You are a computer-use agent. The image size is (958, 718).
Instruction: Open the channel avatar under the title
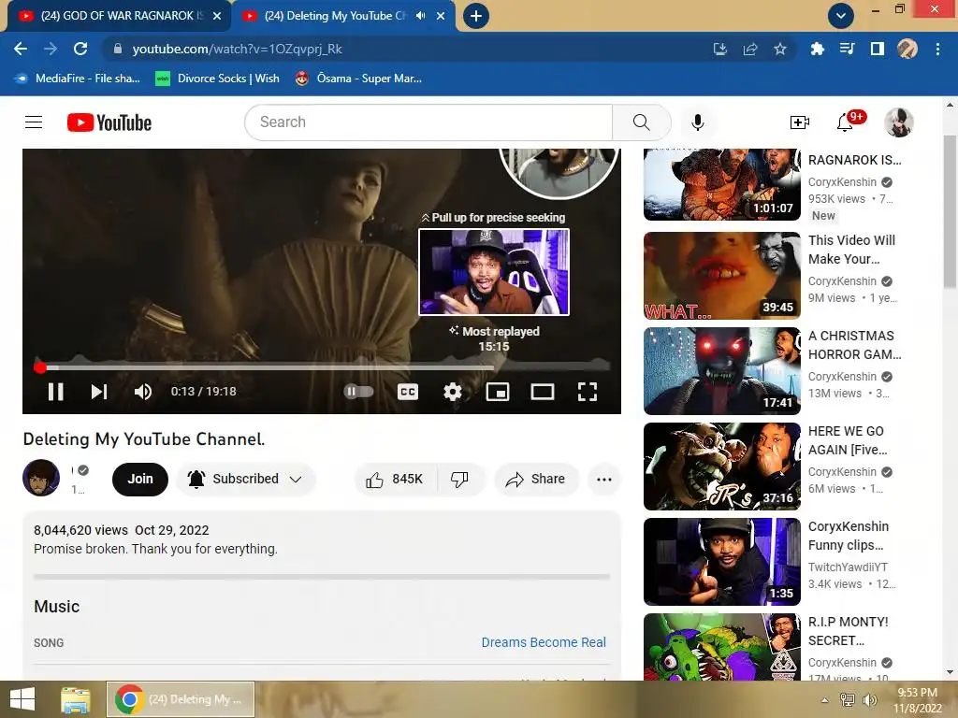pyautogui.click(x=41, y=478)
